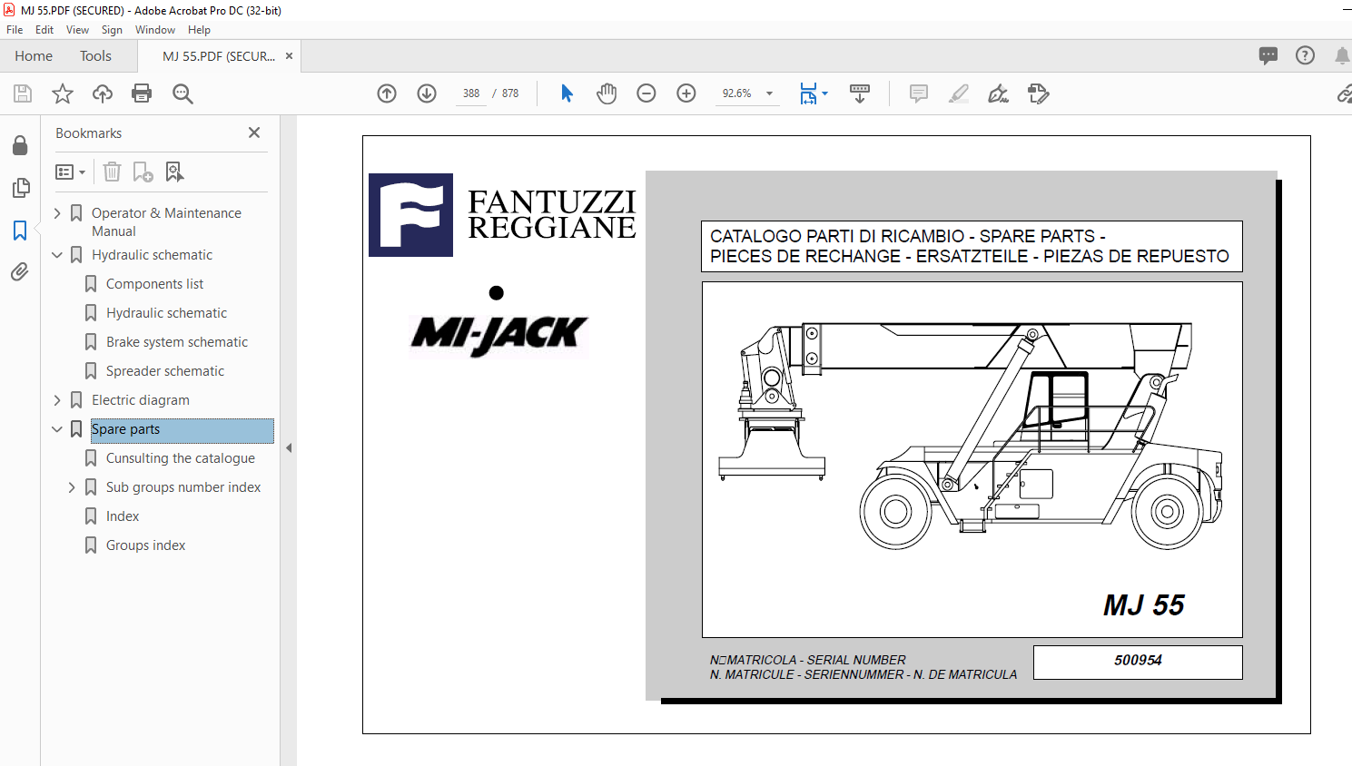Image resolution: width=1352 pixels, height=766 pixels.
Task: Open the zoom level dropdown arrow
Action: coord(769,93)
